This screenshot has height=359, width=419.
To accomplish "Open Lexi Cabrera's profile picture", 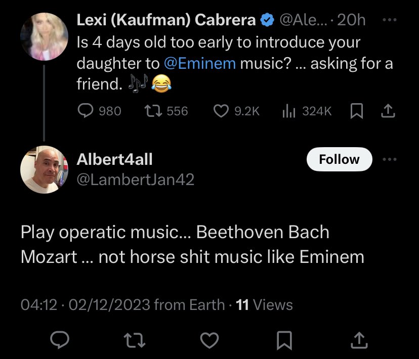I will tap(44, 36).
